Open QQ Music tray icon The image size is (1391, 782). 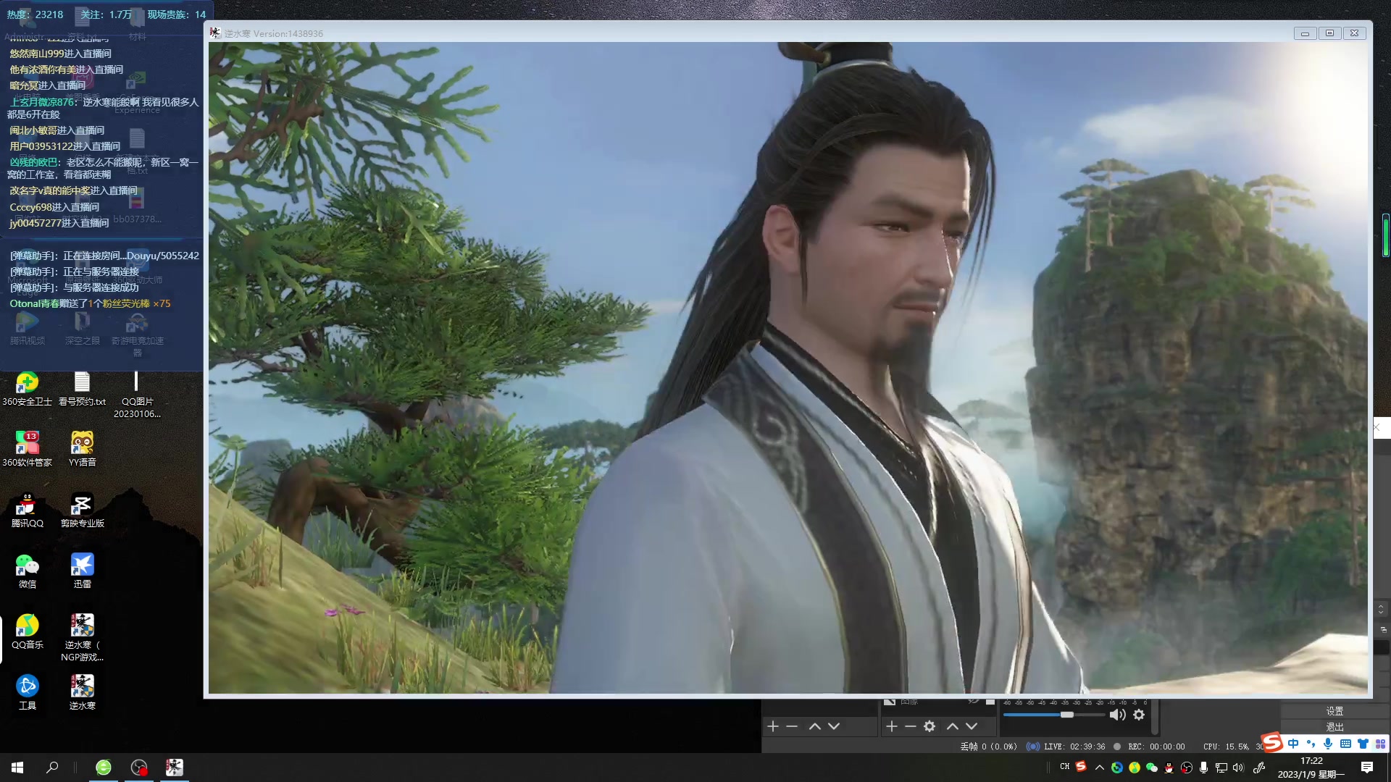tap(1135, 768)
